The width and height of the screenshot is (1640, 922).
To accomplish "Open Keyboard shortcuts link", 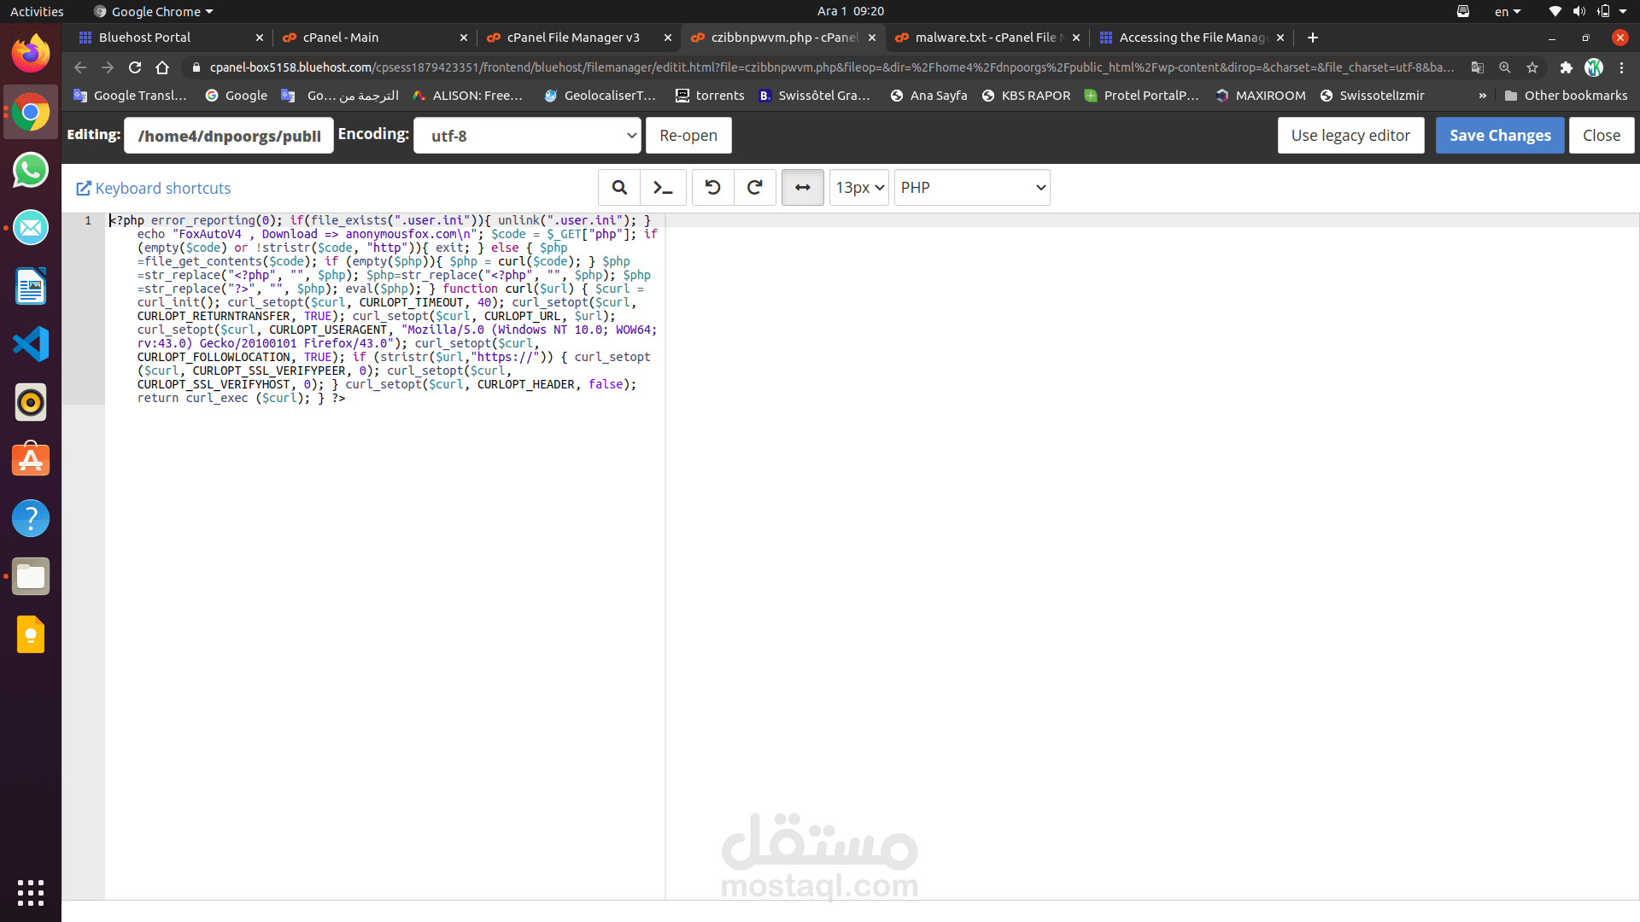I will pyautogui.click(x=154, y=188).
